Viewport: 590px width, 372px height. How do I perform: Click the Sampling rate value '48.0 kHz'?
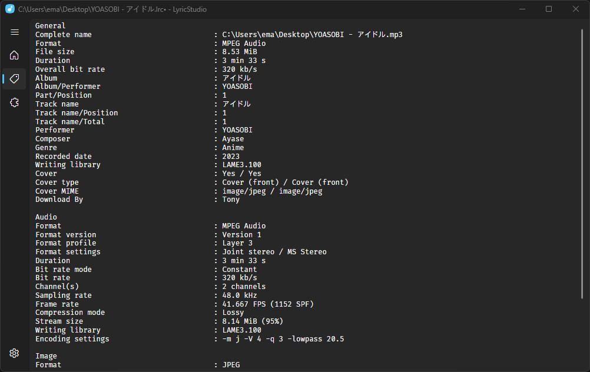[x=240, y=295]
